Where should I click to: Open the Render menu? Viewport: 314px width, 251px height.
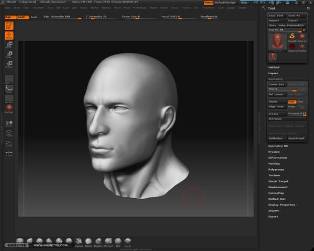point(153,8)
